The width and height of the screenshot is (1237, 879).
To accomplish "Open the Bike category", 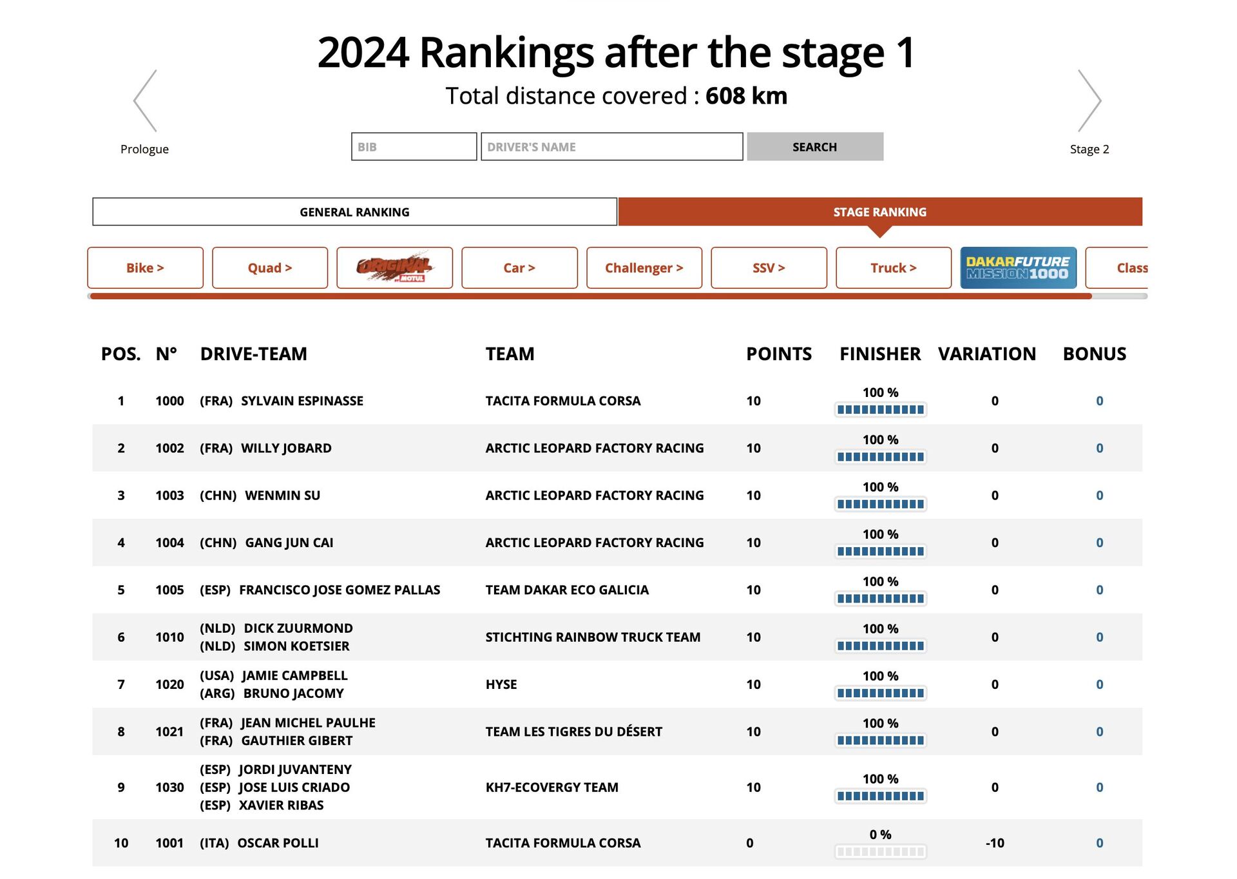I will coord(145,267).
